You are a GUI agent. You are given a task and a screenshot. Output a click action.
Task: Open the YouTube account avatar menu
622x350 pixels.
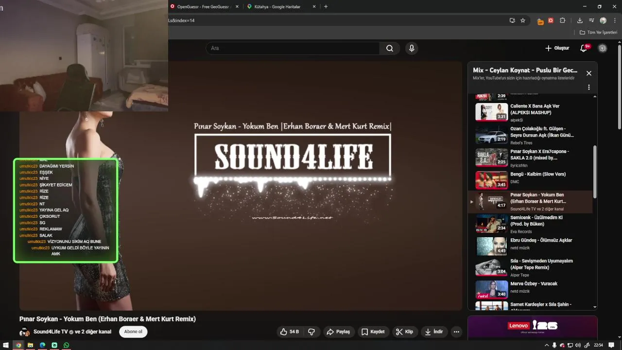(603, 48)
